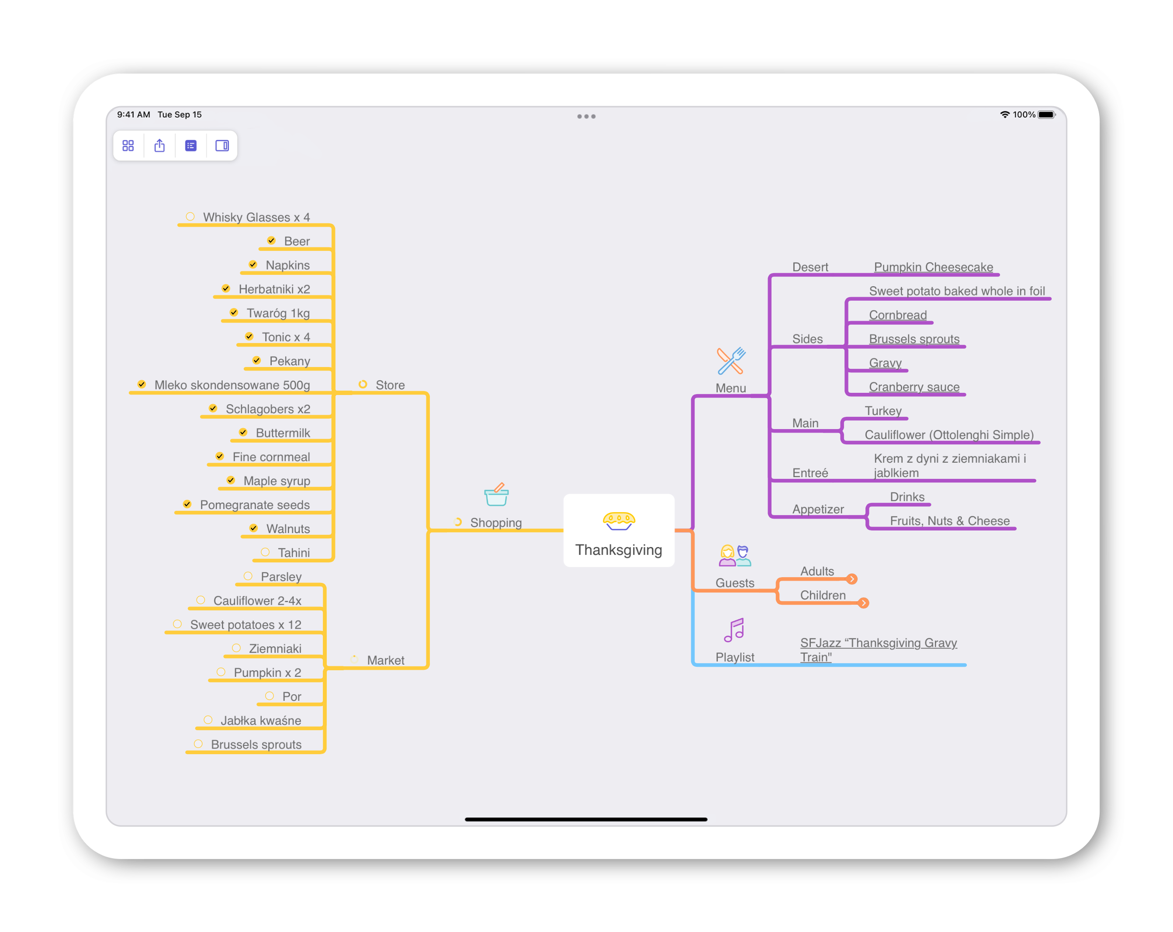Check off Whisky Glasses x 4

pyautogui.click(x=190, y=217)
